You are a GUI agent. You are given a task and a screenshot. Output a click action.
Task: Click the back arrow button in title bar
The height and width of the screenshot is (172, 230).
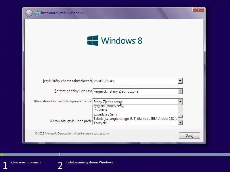pos(29,13)
